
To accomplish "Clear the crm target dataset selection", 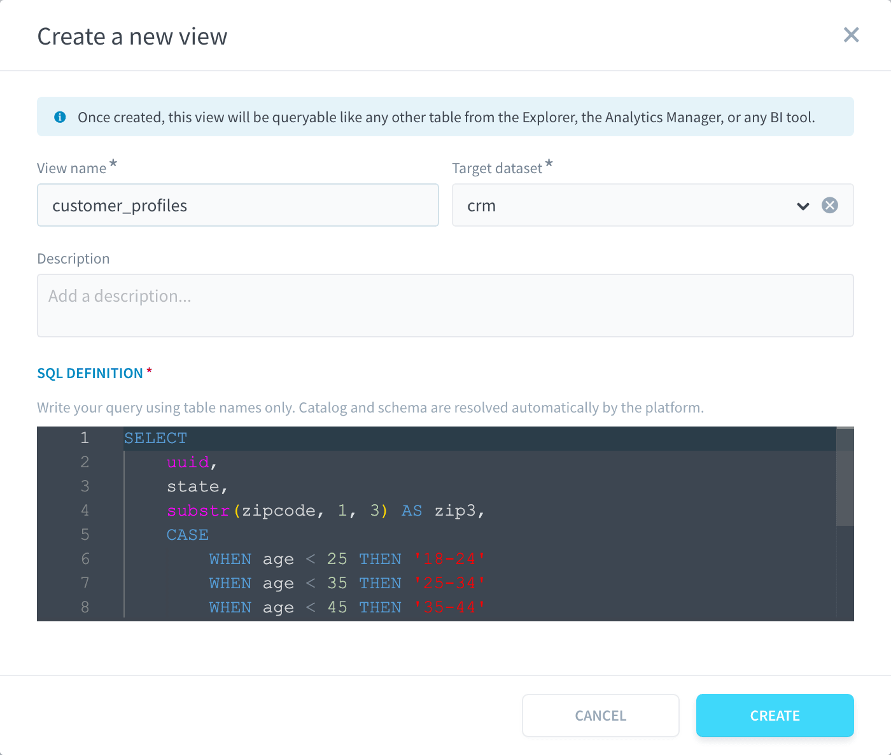I will (829, 205).
